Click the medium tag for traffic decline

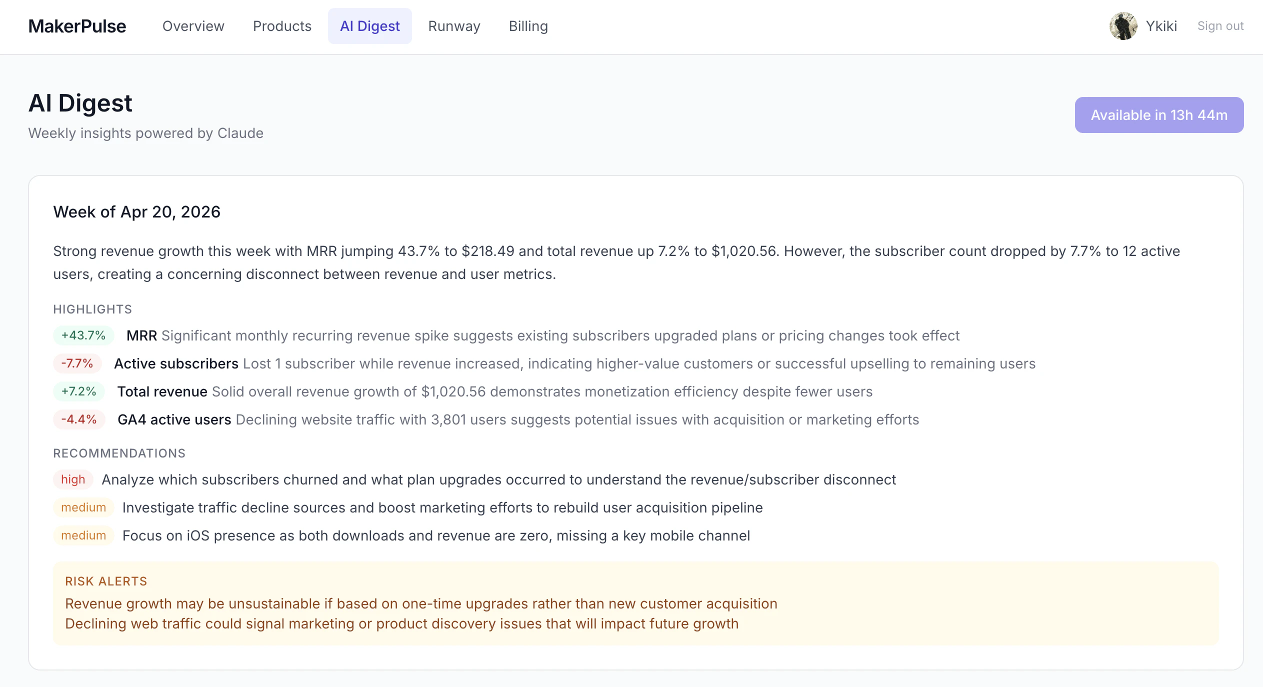point(83,507)
